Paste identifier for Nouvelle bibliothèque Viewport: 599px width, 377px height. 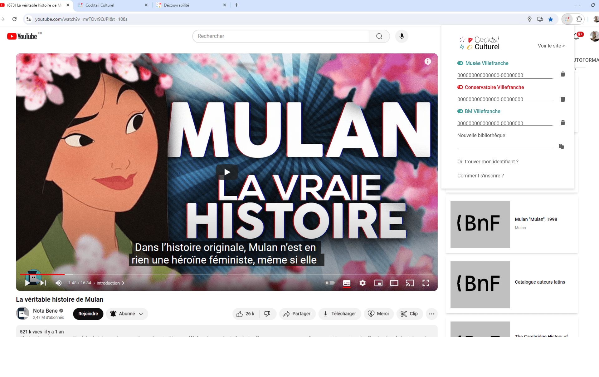tap(561, 146)
